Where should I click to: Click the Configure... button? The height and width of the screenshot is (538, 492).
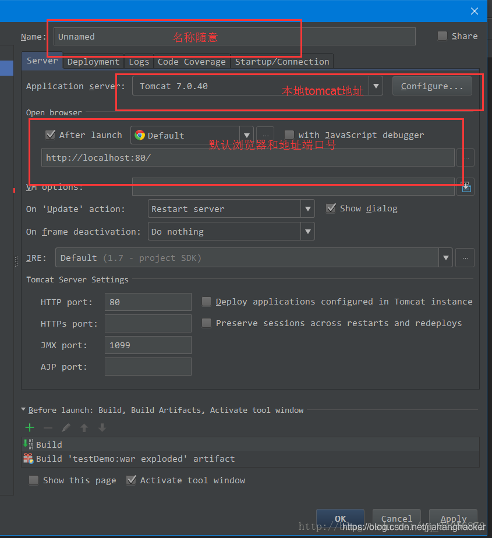(432, 86)
